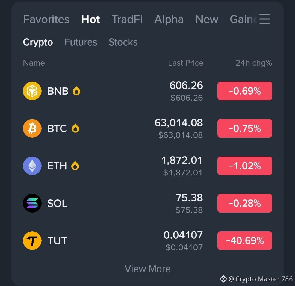Switch to the New tab
This screenshot has height=286, width=295.
coord(207,19)
